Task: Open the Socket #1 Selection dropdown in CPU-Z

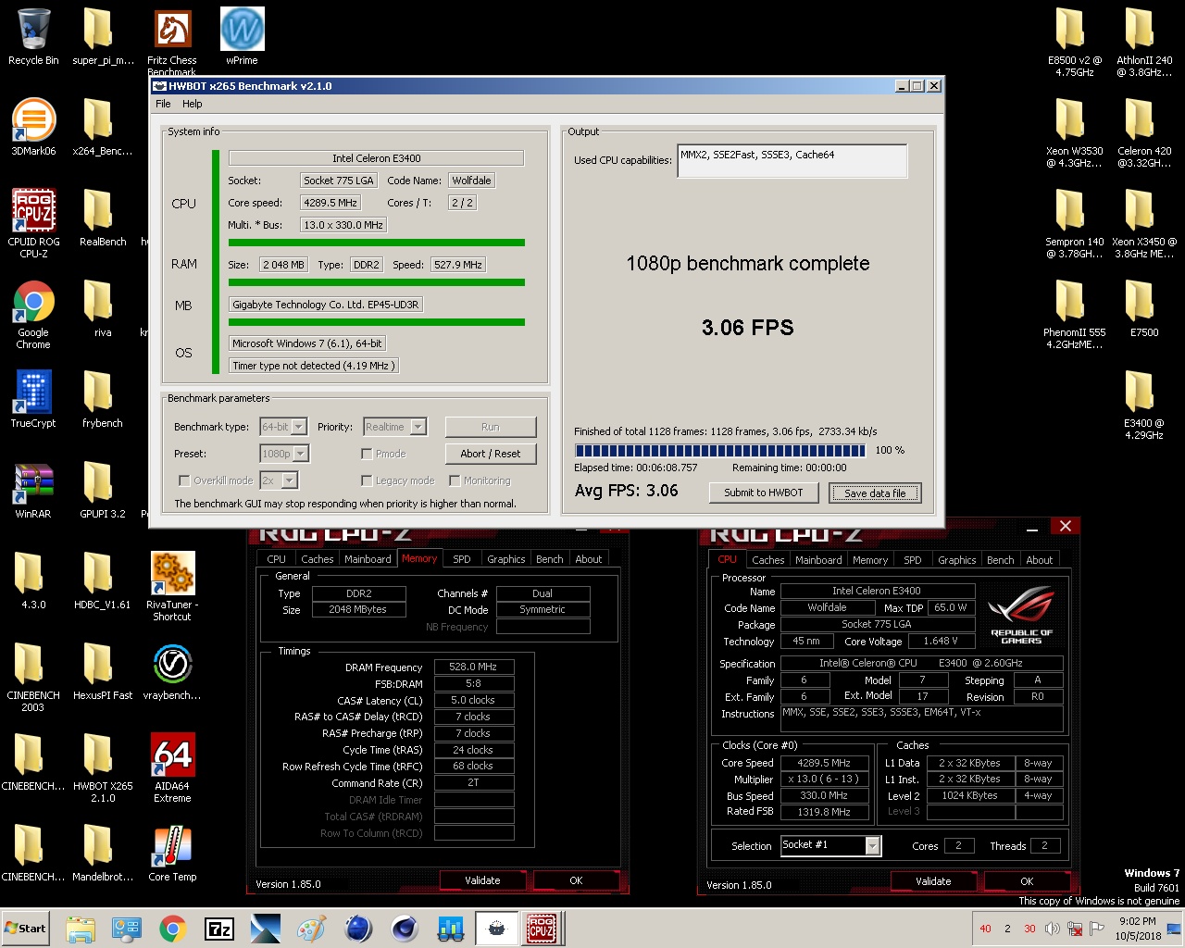Action: click(x=872, y=845)
